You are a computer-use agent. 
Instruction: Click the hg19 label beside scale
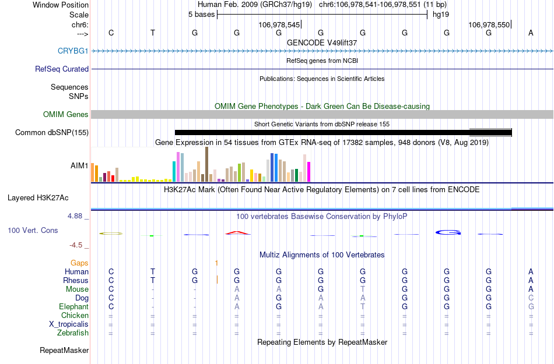coord(441,15)
